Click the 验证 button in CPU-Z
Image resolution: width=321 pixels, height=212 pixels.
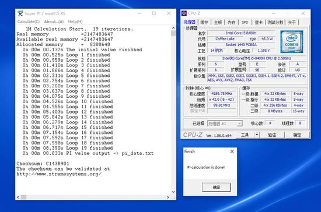pyautogui.click(x=272, y=135)
